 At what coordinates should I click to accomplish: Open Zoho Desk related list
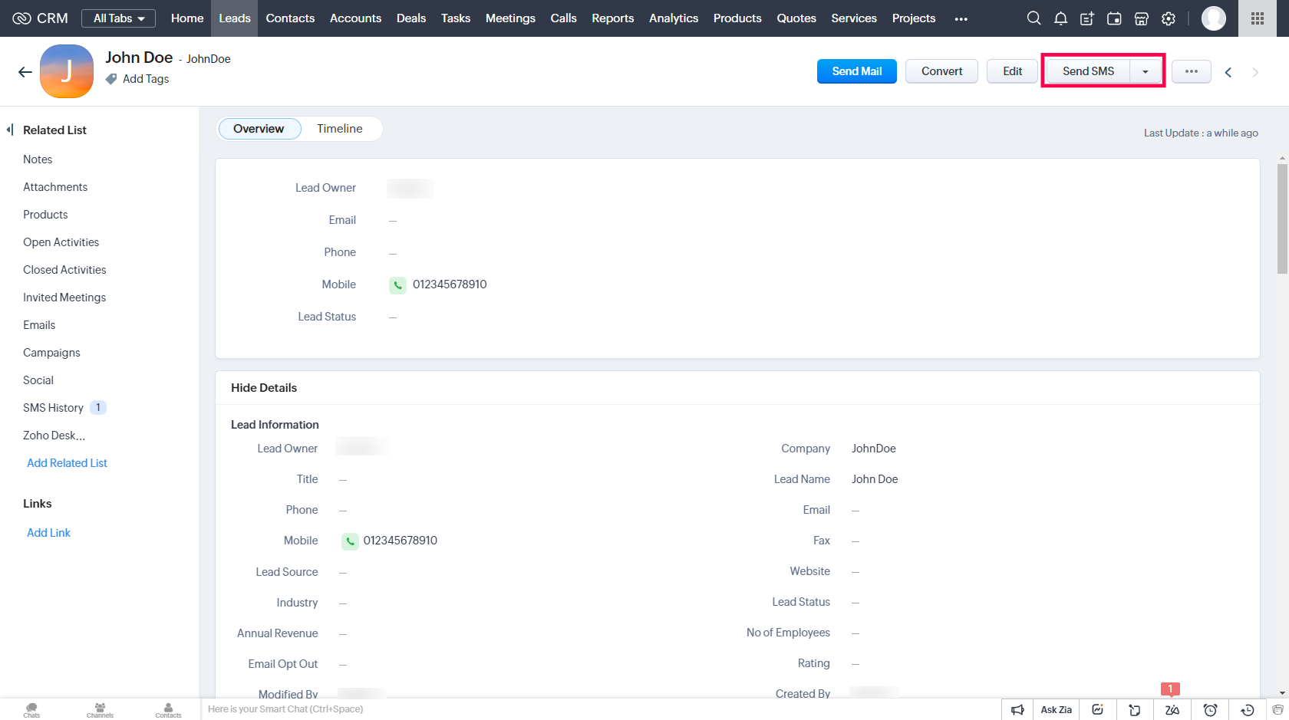pyautogui.click(x=54, y=436)
